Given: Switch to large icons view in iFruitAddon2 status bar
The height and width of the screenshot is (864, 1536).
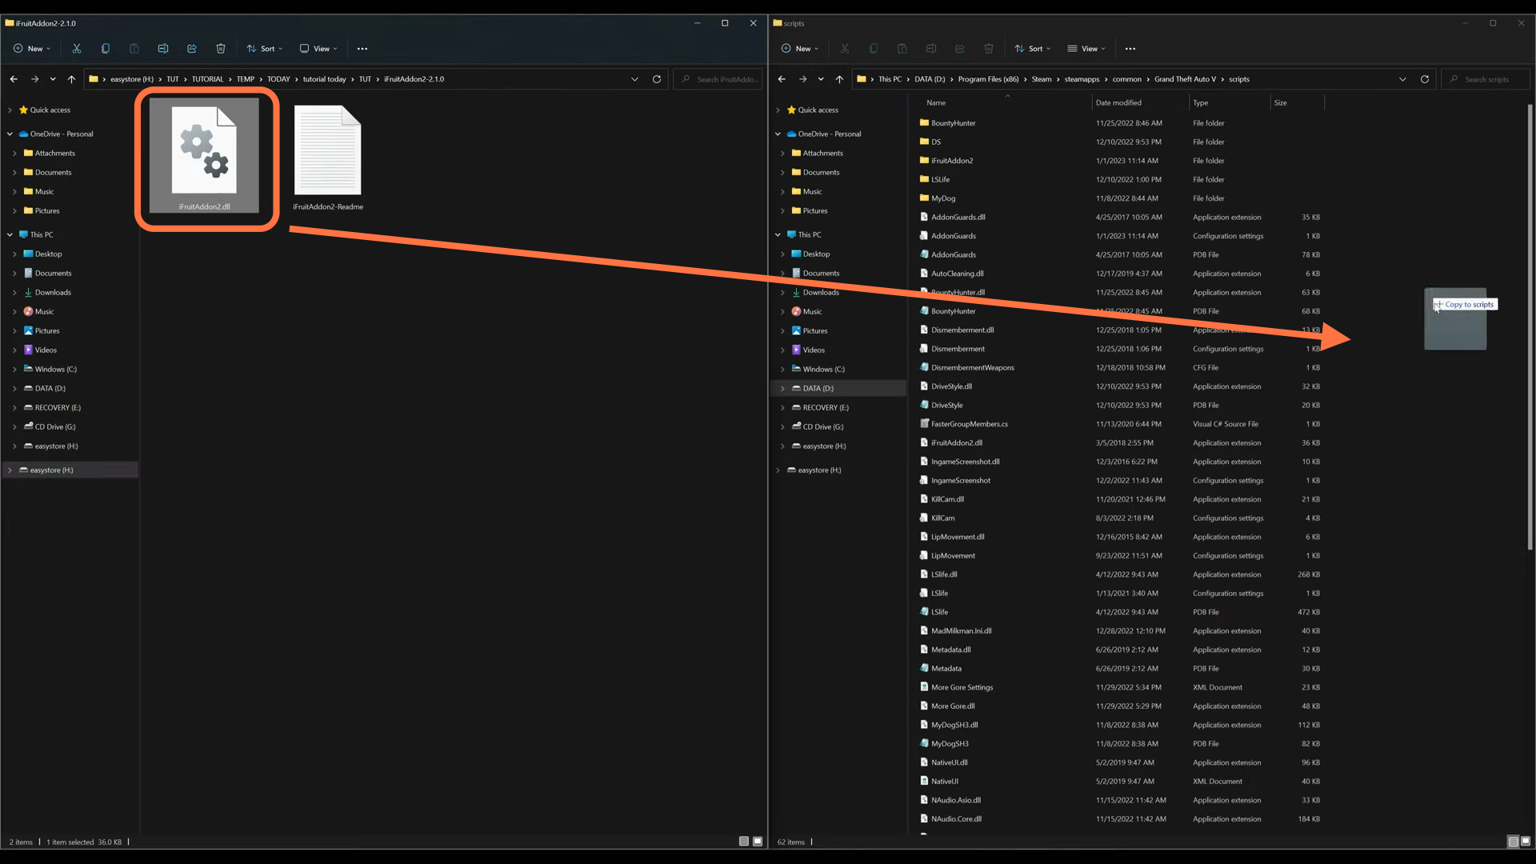Looking at the screenshot, I should coord(758,842).
